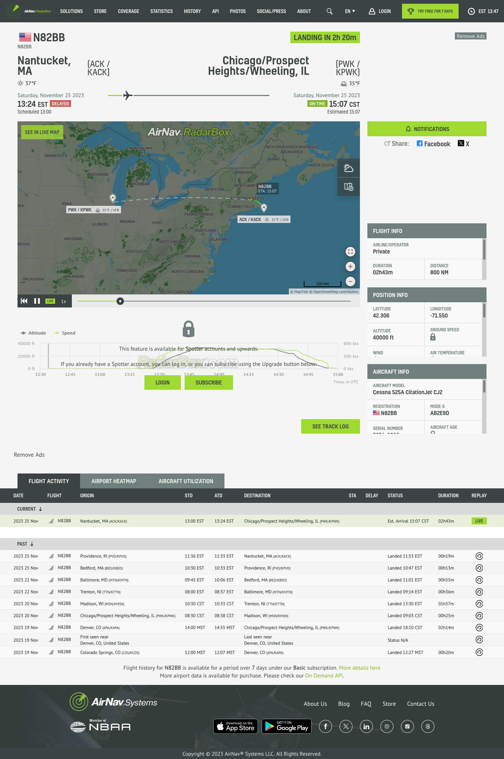Select the ACK / KACK origin map marker
This screenshot has width=504, height=759.
coord(264,207)
